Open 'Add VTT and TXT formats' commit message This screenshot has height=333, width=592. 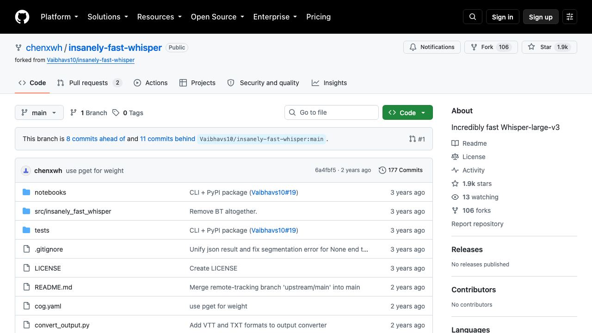pyautogui.click(x=258, y=325)
